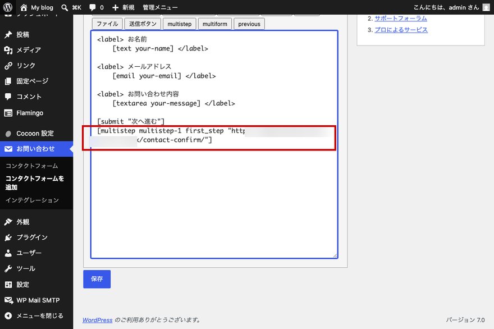Click the WP Mail SMTP envelope icon
The height and width of the screenshot is (329, 494).
[8, 300]
